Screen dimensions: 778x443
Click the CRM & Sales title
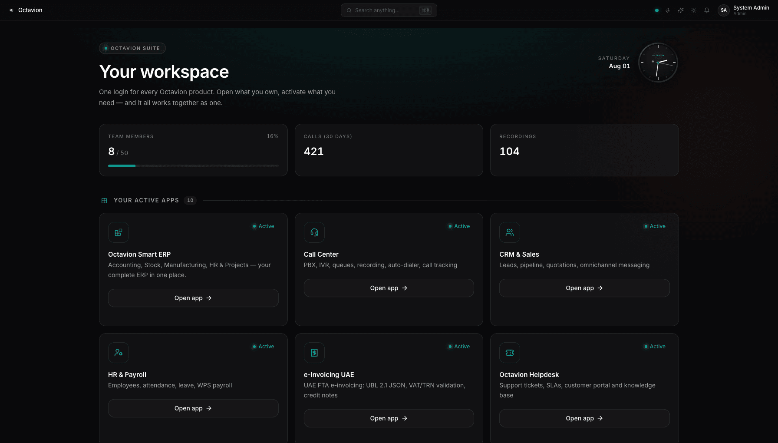click(x=519, y=255)
